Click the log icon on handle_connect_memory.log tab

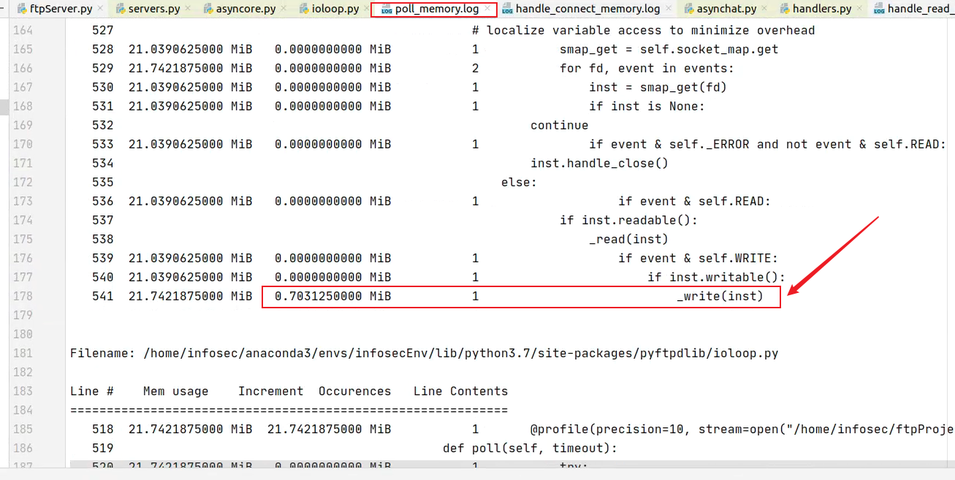click(507, 9)
